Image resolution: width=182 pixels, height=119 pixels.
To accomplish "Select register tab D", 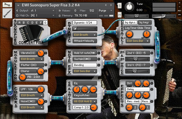I will pos(32,23).
